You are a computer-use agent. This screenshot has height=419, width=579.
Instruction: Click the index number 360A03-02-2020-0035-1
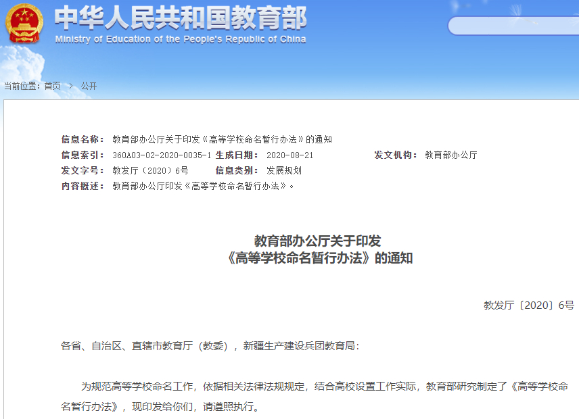pyautogui.click(x=162, y=155)
